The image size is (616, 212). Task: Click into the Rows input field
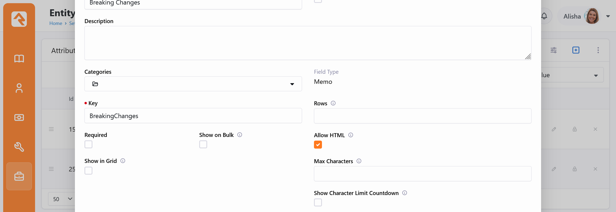click(423, 116)
